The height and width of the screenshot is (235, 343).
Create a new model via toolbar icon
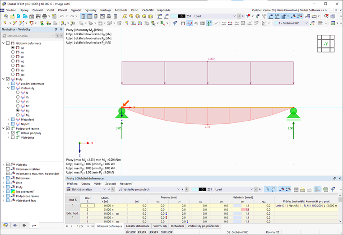(6, 16)
